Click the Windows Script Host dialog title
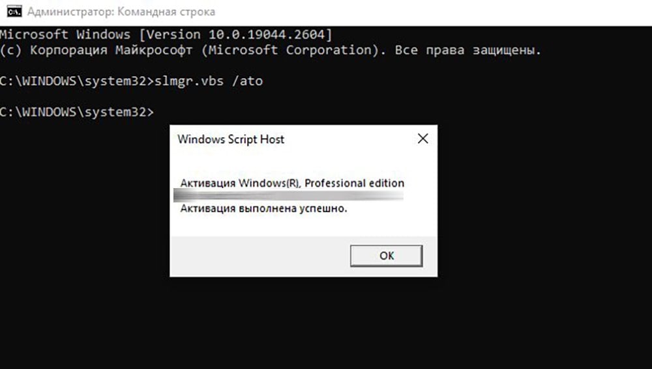 (x=231, y=139)
